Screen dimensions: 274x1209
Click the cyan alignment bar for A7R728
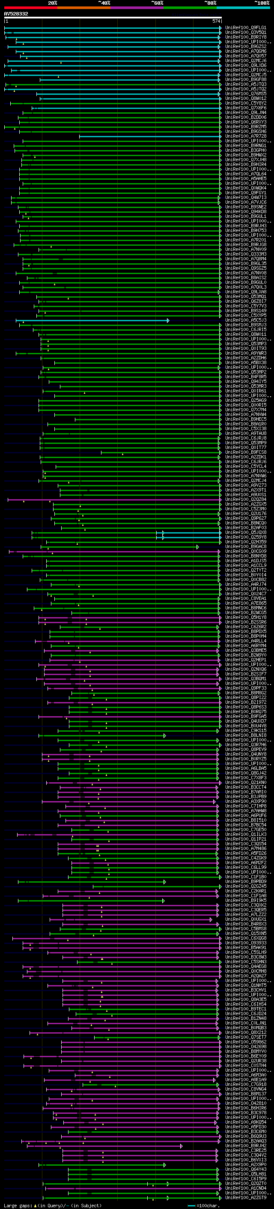point(150,136)
